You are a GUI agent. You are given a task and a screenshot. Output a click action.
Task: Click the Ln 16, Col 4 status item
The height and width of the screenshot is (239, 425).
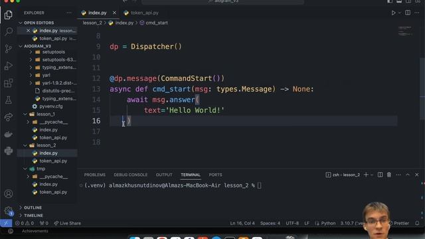point(242,223)
